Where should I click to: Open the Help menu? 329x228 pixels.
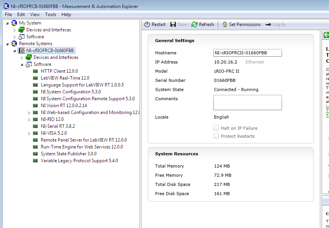(66, 15)
